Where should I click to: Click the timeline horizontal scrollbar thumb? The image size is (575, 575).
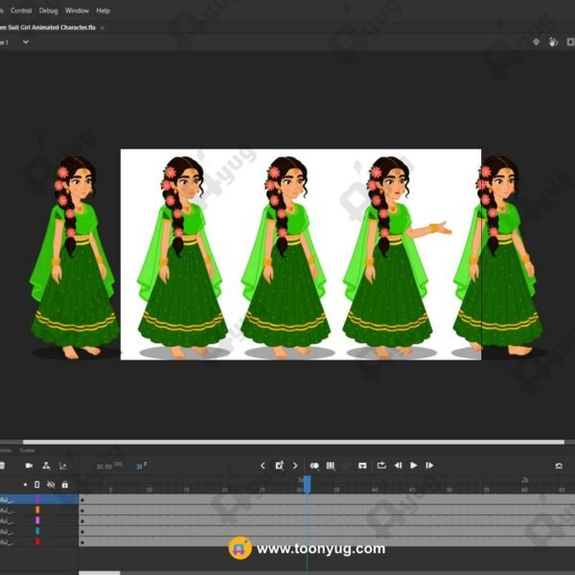[x=100, y=573]
